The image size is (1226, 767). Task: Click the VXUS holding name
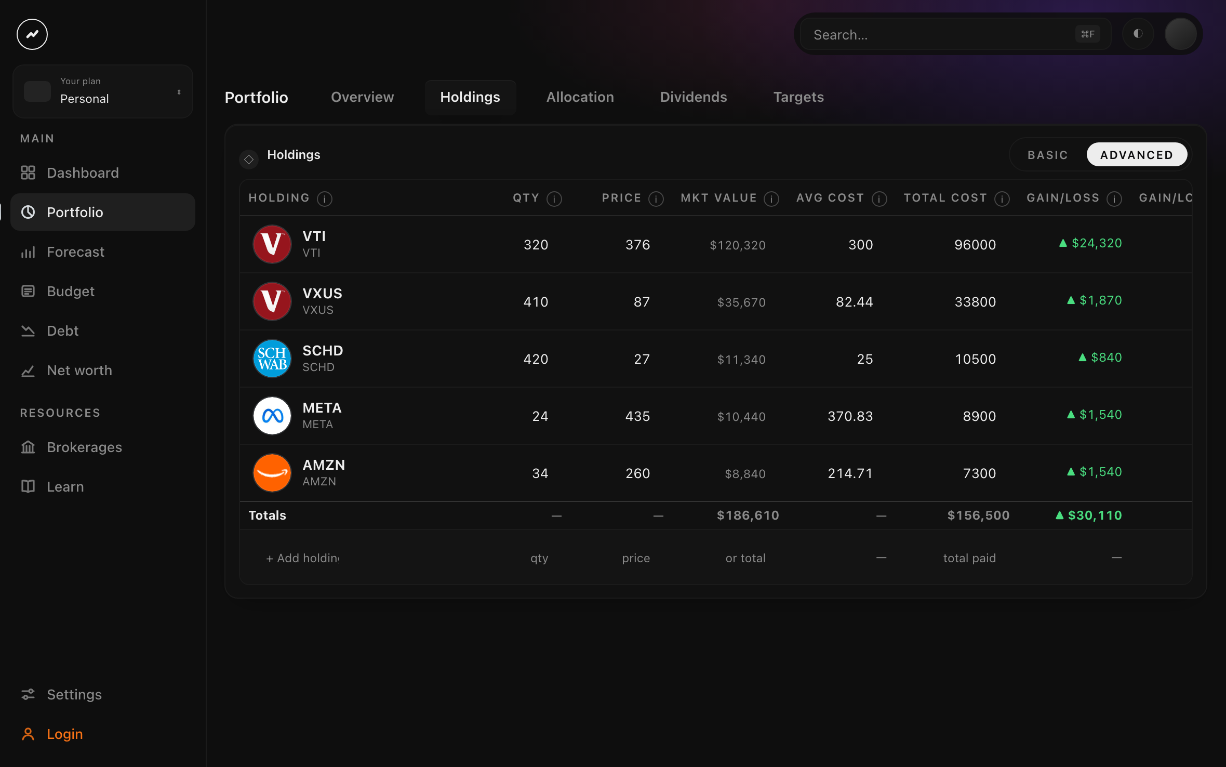click(323, 293)
